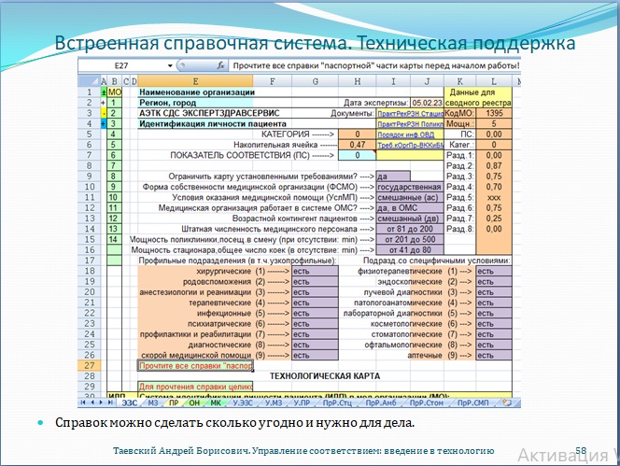Select column H header

(357, 81)
